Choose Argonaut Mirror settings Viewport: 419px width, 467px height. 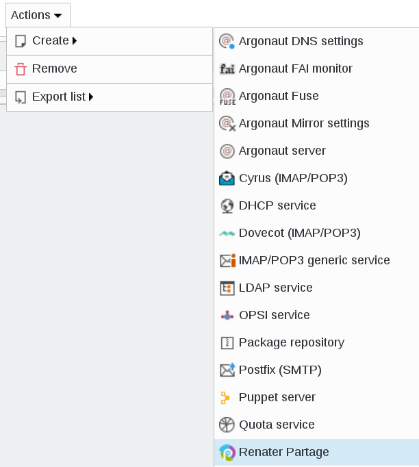[316, 123]
